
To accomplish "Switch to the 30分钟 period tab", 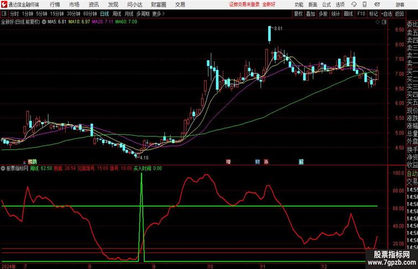I will [74, 14].
